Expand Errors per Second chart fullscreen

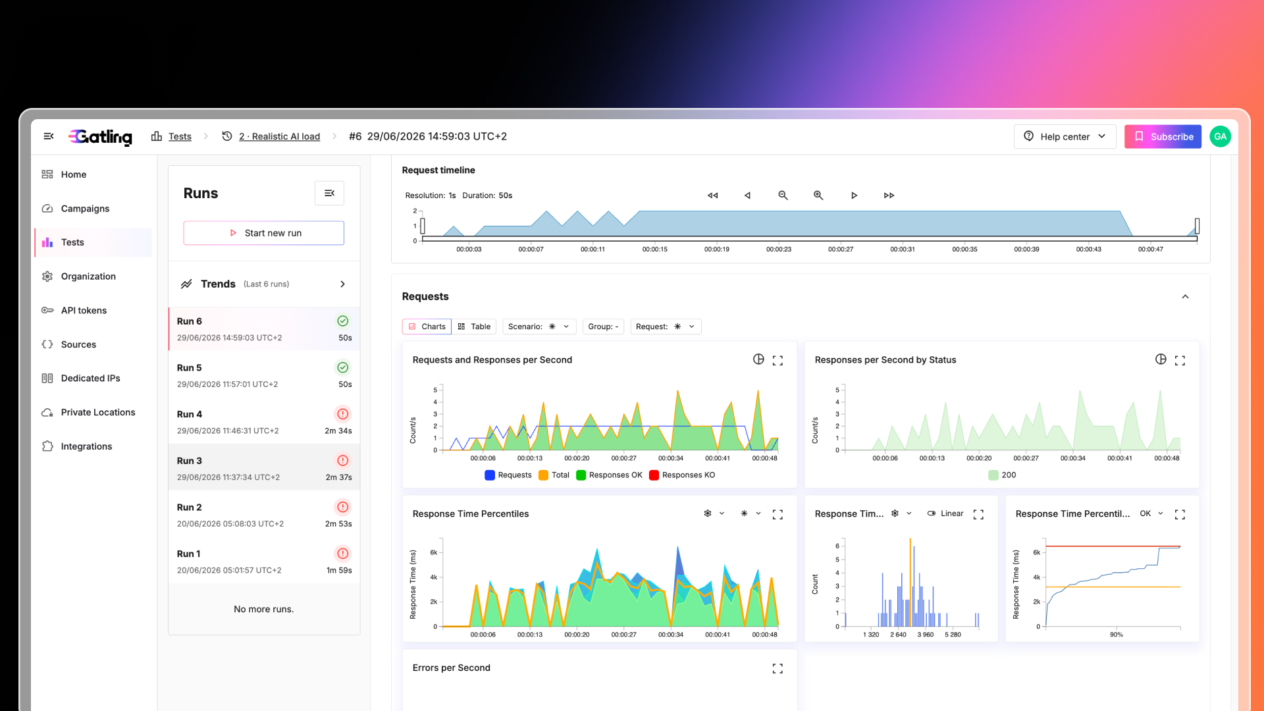(x=777, y=668)
